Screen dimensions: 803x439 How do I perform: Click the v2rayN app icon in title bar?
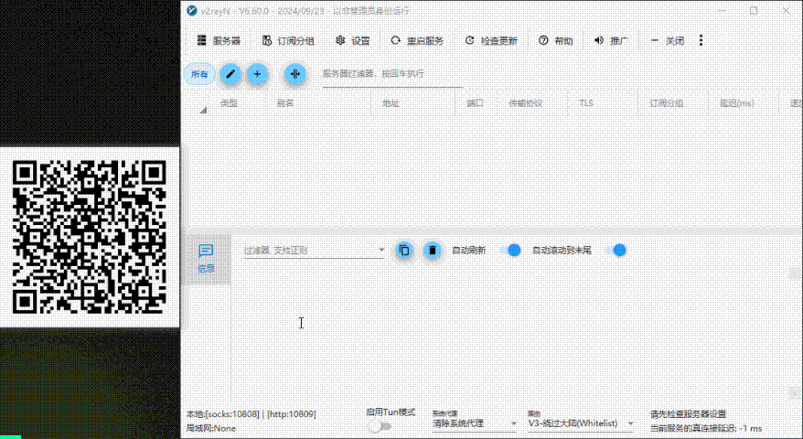click(191, 11)
